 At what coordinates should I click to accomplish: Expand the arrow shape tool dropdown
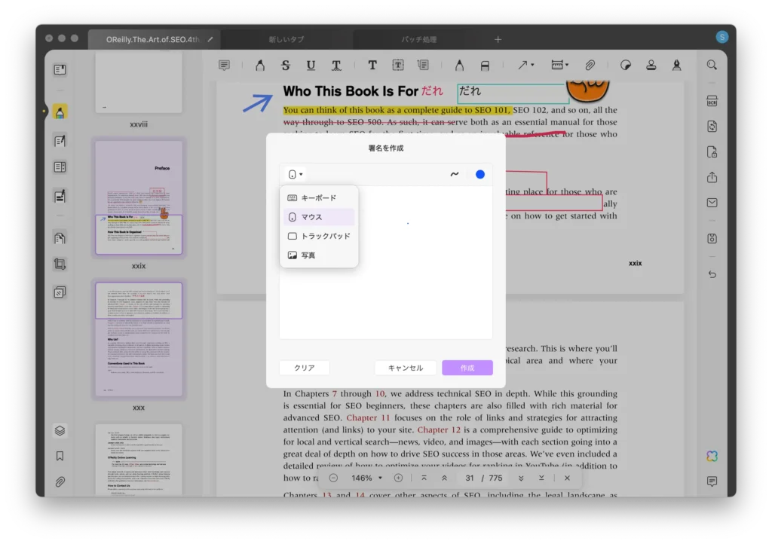[x=525, y=66]
